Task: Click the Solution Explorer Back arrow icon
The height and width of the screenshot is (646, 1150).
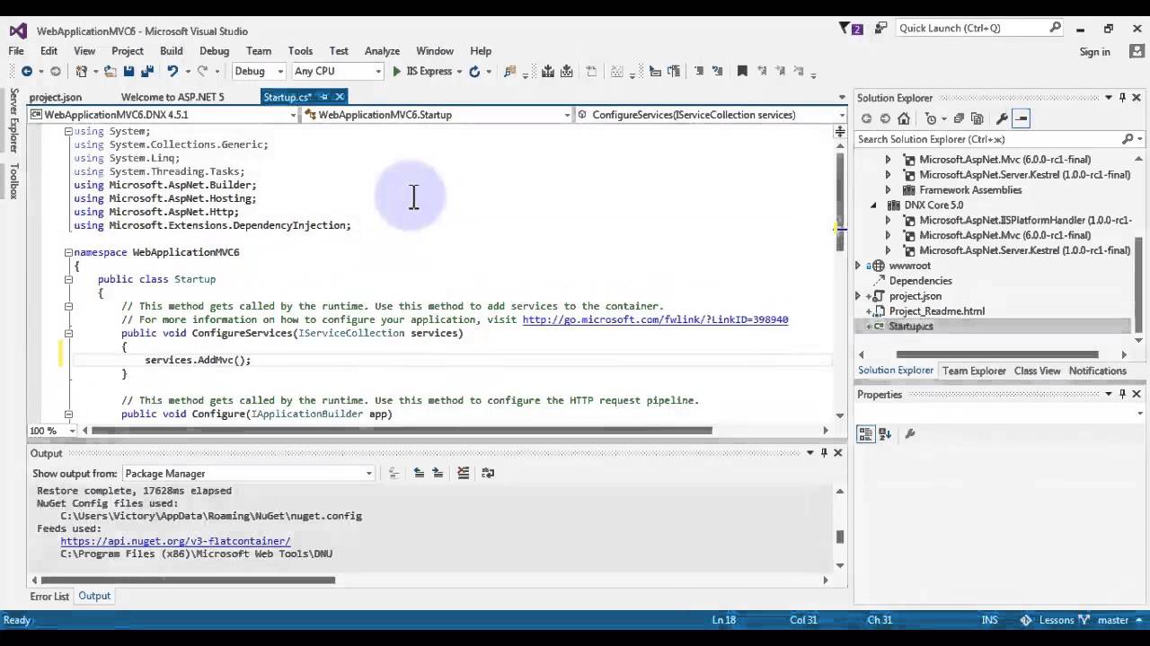Action: (866, 118)
